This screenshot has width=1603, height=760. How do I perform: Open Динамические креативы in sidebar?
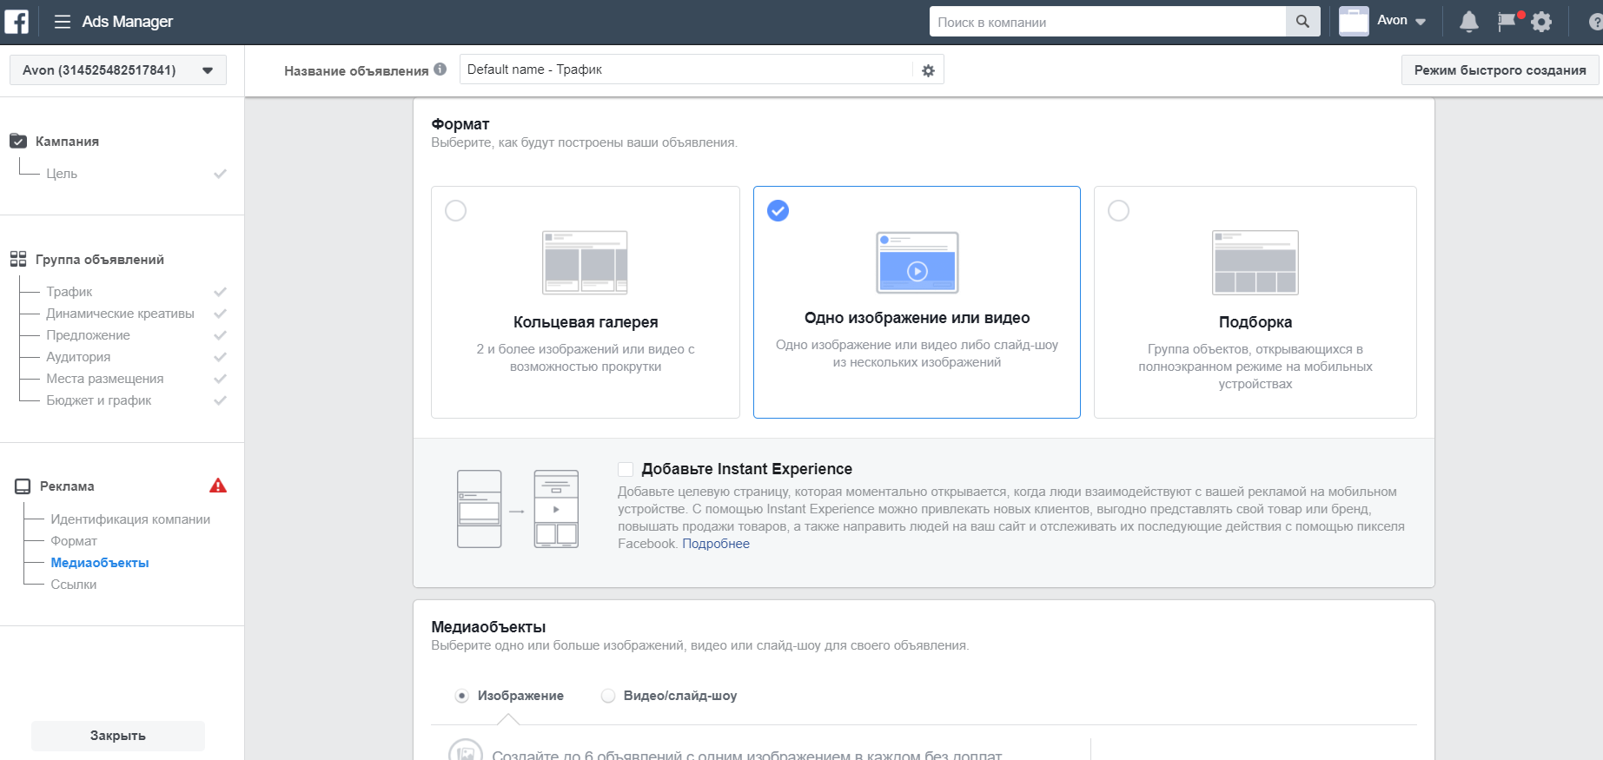(121, 314)
